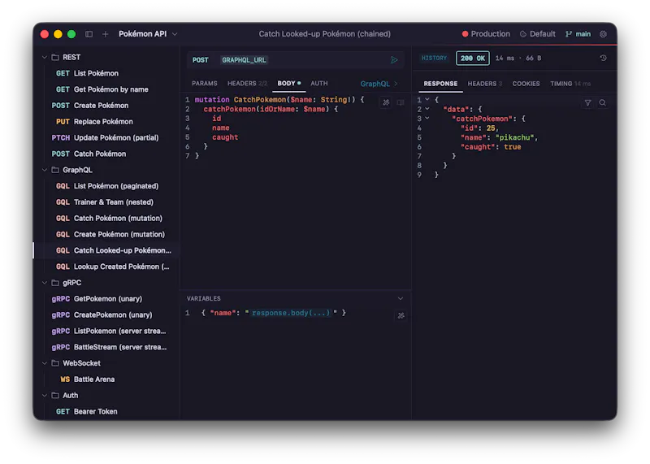Open GetPokemon (unary) gRPC request
Viewport: 650px width, 464px height.
tap(107, 299)
